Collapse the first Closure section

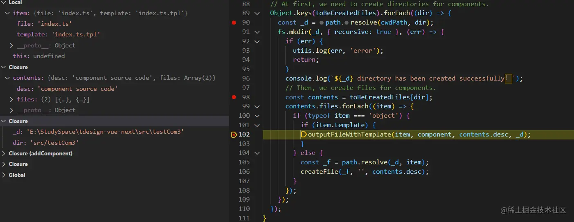[4, 67]
